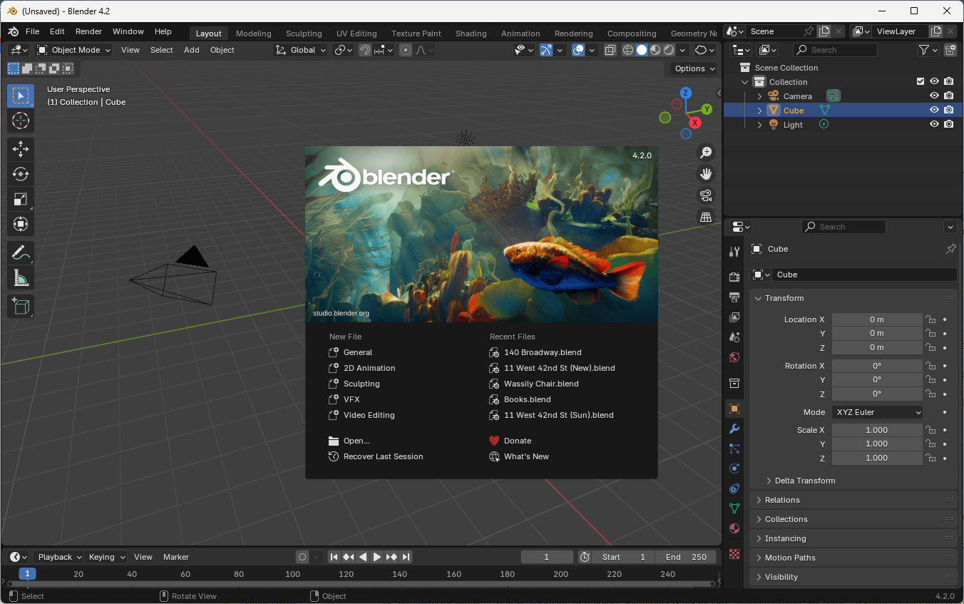
Task: Select the Cursor tool in the toolbar
Action: tap(21, 121)
